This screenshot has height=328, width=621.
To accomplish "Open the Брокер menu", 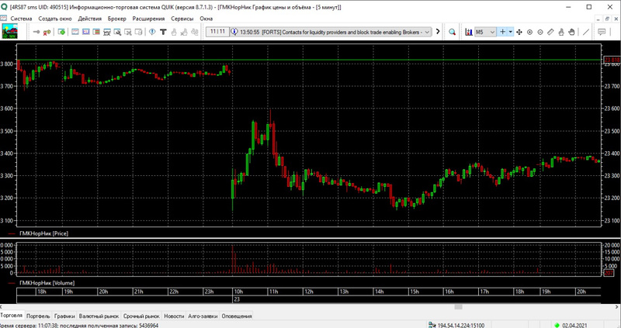I will pos(117,18).
